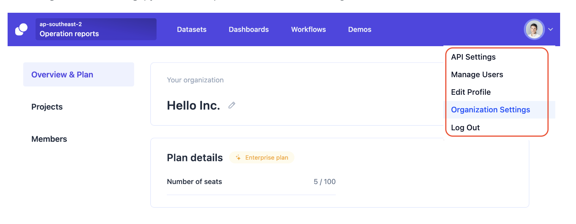Open the Datasets tab

(x=192, y=30)
